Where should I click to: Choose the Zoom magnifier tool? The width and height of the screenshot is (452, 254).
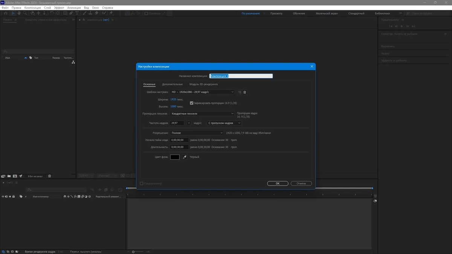pos(25,13)
